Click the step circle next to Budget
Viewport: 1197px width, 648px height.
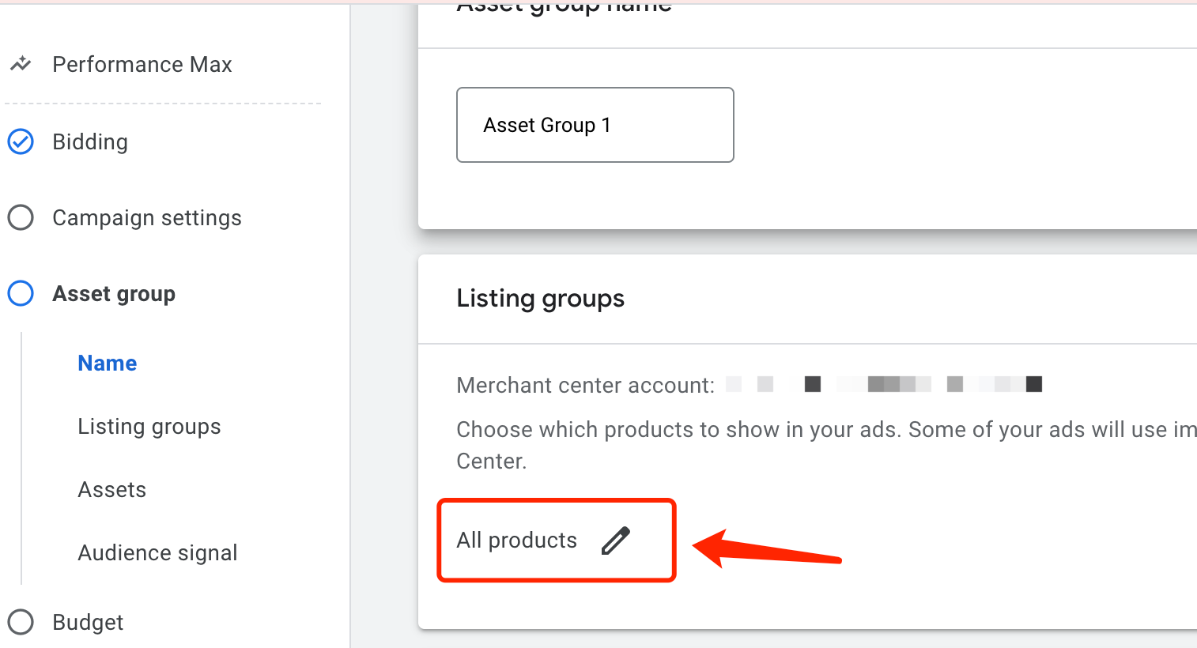(21, 622)
